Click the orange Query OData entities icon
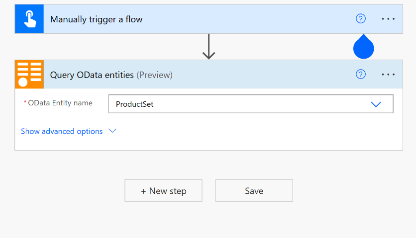This screenshot has width=416, height=238. pos(29,75)
